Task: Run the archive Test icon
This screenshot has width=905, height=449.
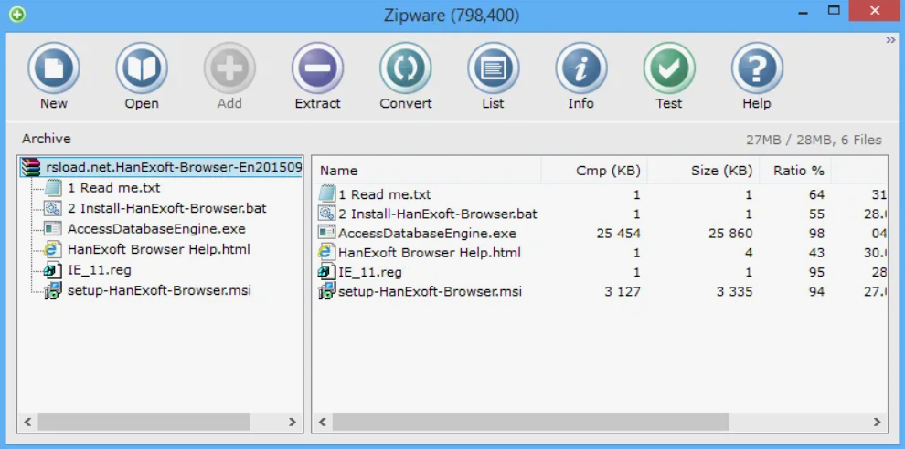Action: pos(669,68)
